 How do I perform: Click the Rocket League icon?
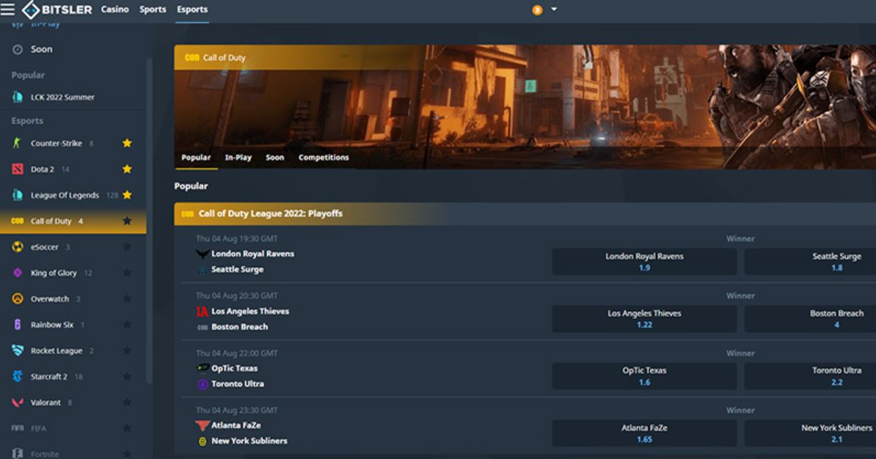[x=18, y=350]
